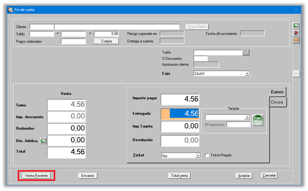Click the On button at right edge

click(x=296, y=74)
